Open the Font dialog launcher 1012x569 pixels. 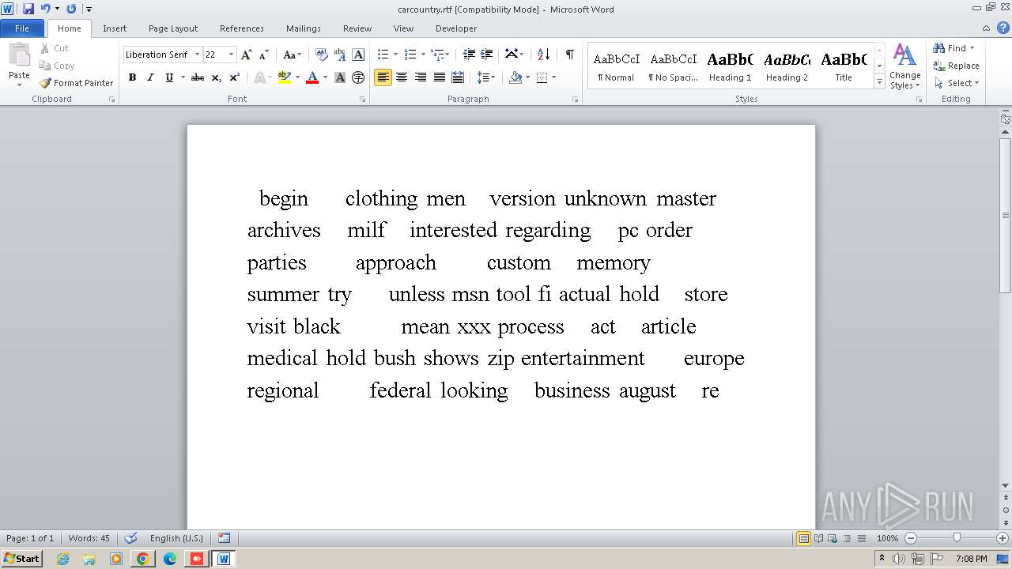click(363, 100)
